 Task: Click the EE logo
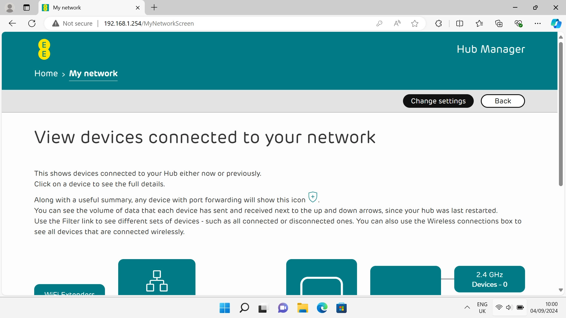coord(44,49)
